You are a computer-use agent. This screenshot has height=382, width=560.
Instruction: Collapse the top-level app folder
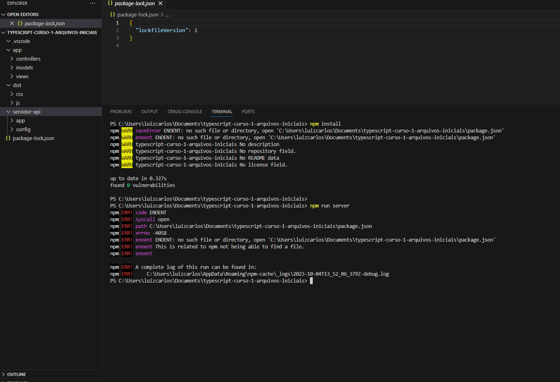pos(8,50)
